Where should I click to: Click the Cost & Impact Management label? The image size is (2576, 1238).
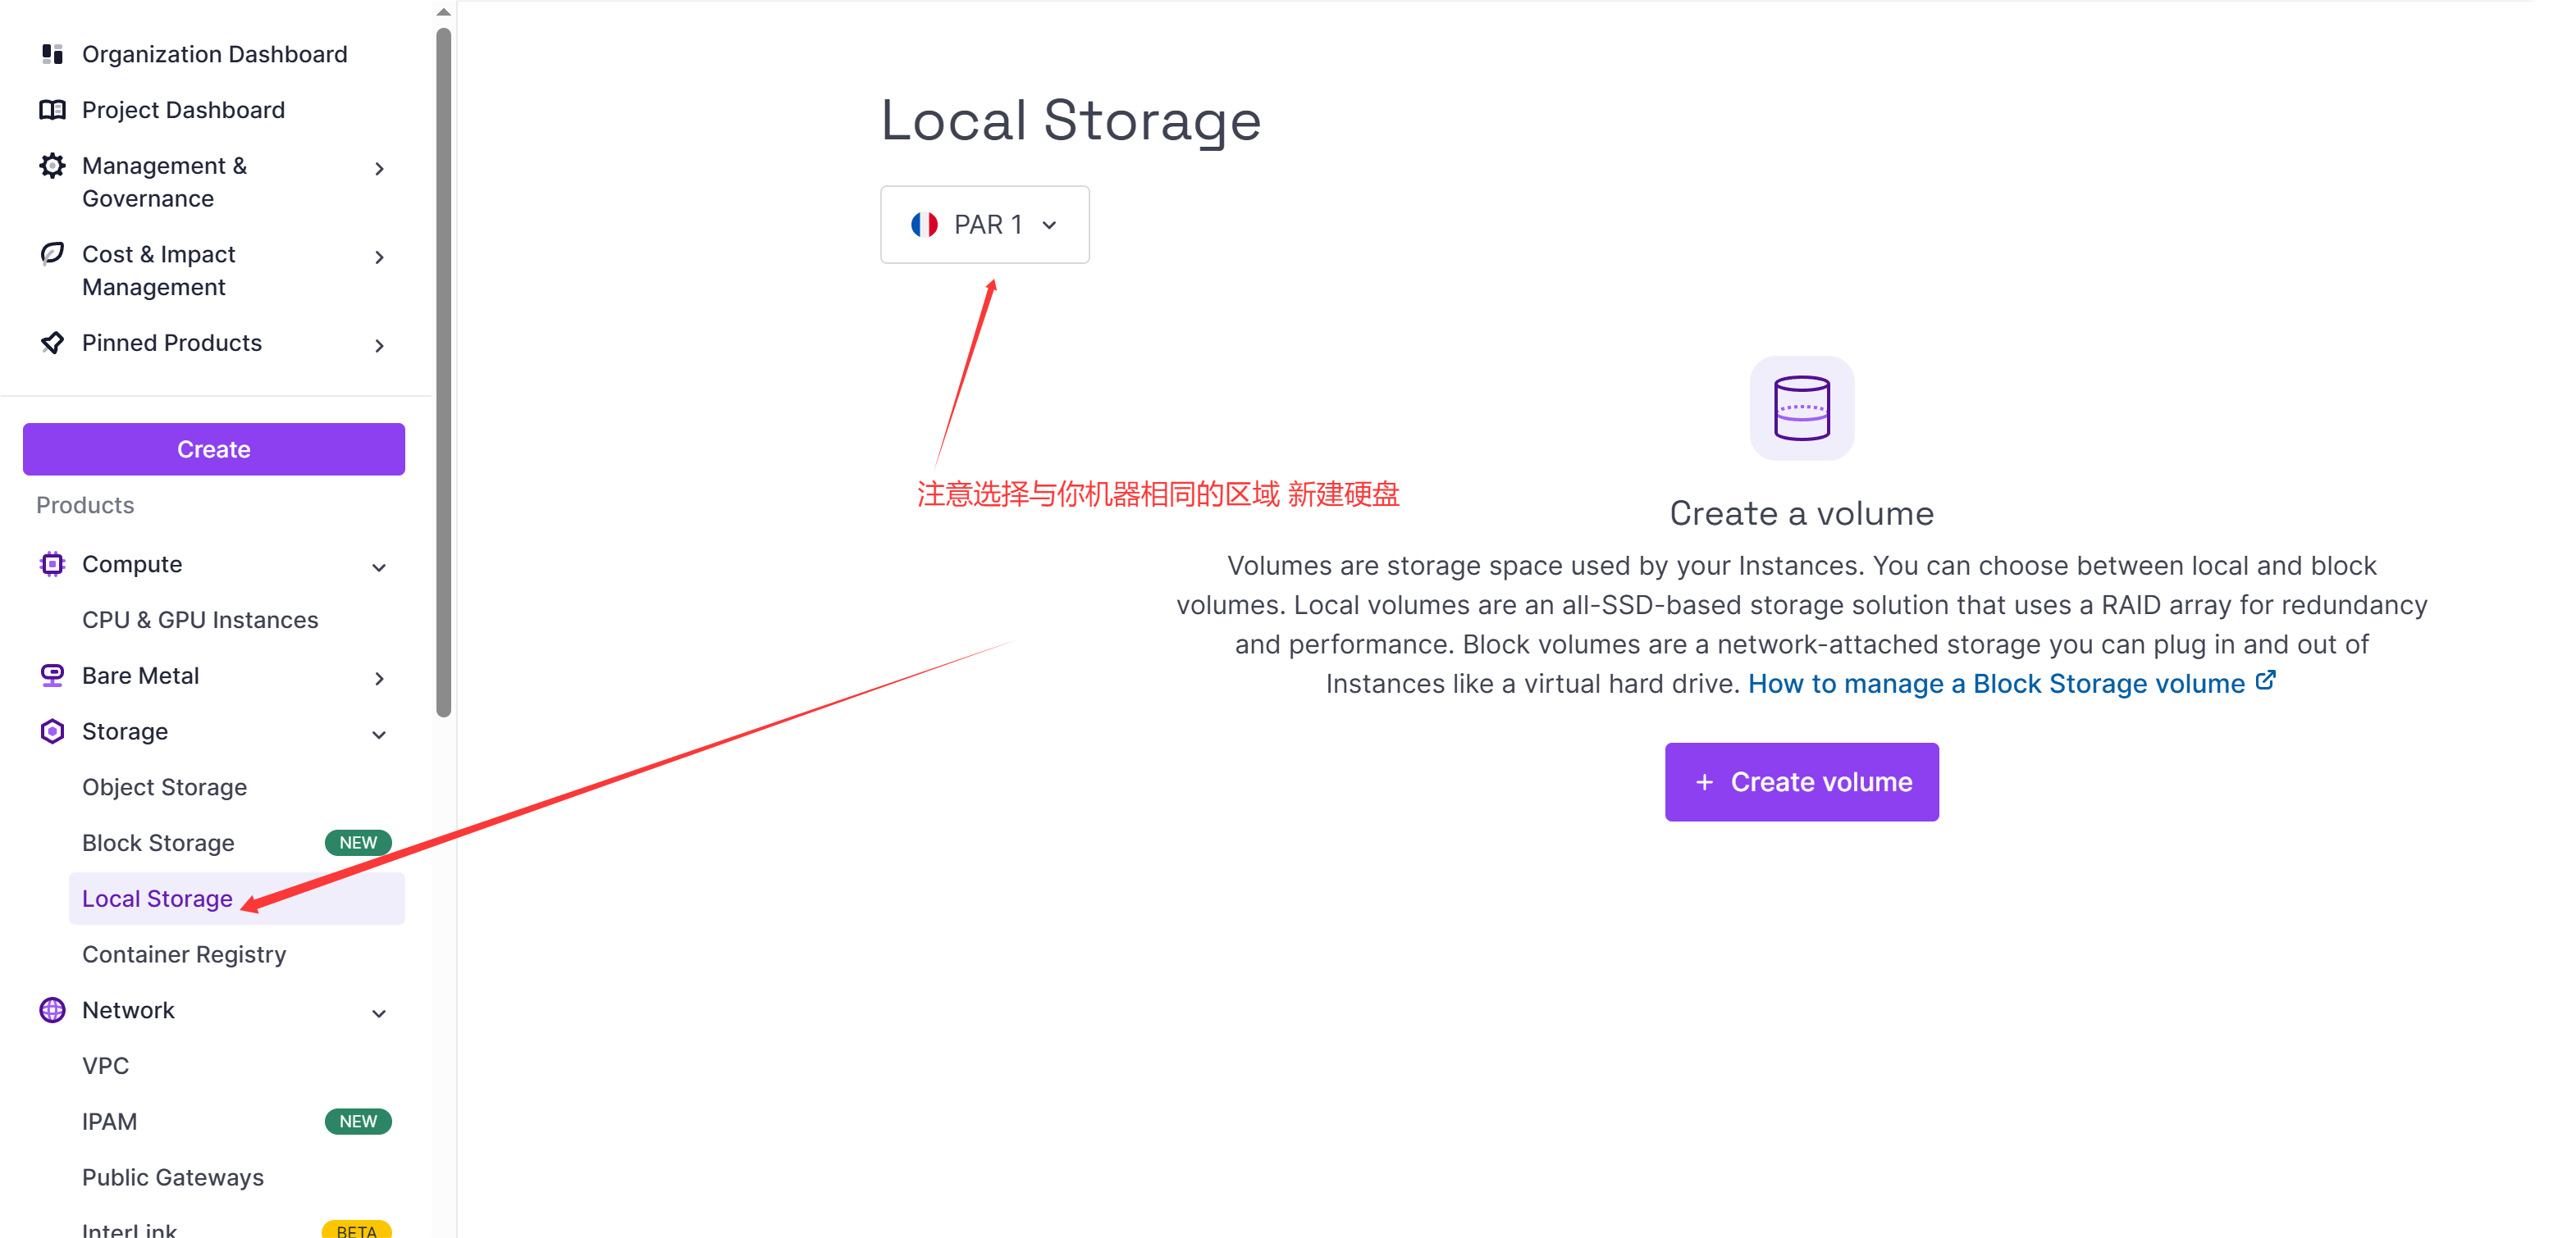point(158,271)
